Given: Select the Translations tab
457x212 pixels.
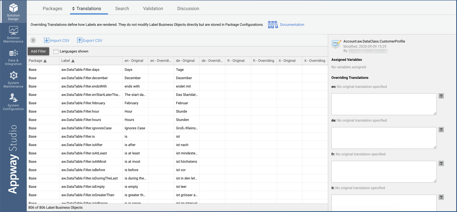Looking at the screenshot, I should point(89,9).
